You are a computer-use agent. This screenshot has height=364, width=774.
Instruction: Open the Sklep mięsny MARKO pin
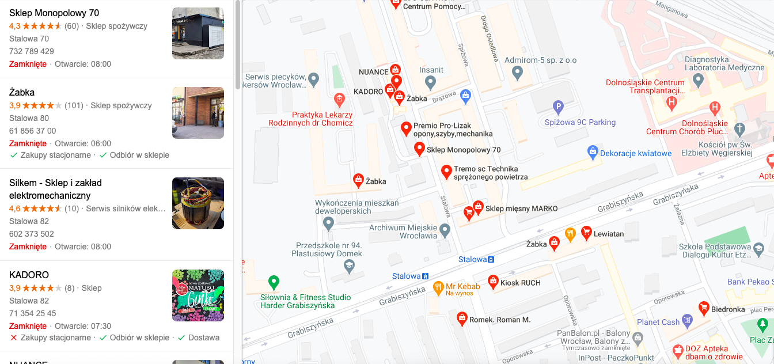(x=478, y=207)
